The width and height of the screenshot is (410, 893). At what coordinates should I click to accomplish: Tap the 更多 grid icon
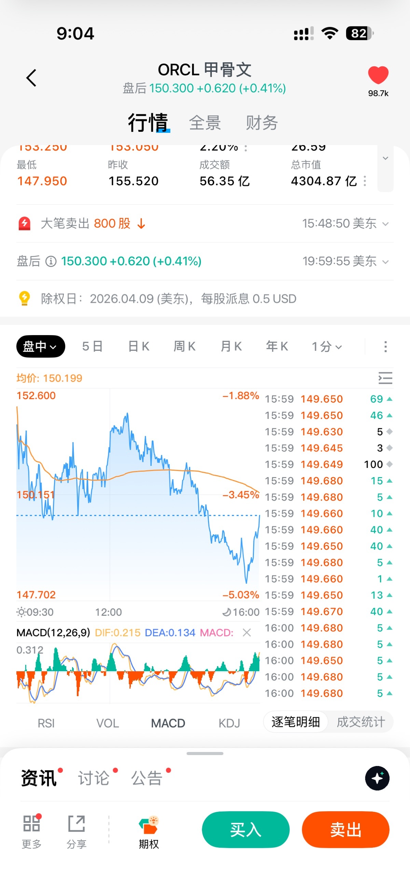point(31,824)
